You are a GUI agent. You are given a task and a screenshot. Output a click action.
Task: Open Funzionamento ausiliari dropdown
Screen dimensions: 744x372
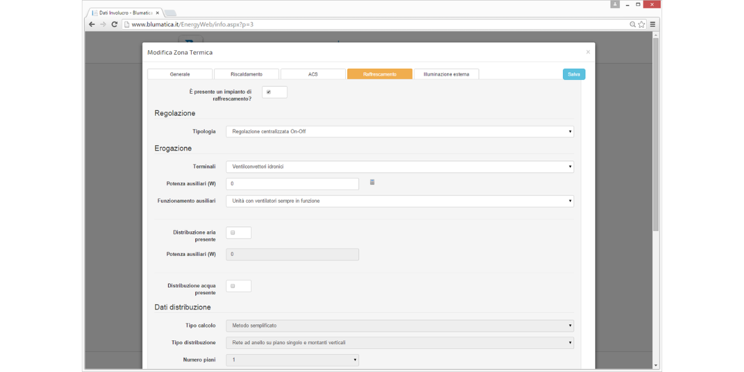pos(399,201)
